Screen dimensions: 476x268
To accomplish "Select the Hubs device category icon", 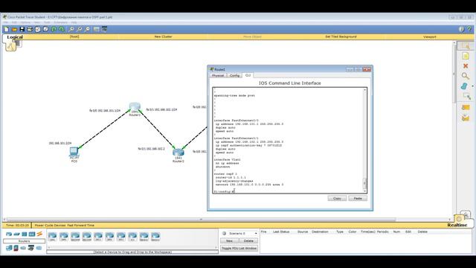I will (25, 234).
